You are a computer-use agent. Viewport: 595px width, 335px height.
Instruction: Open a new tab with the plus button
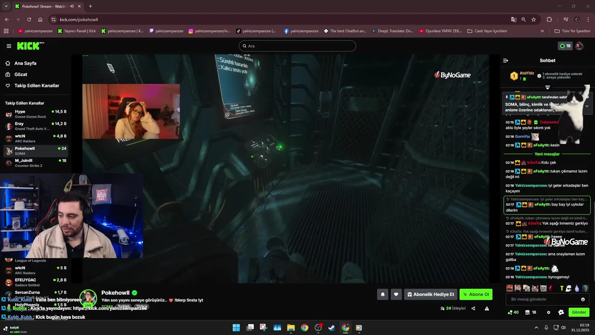(x=90, y=7)
